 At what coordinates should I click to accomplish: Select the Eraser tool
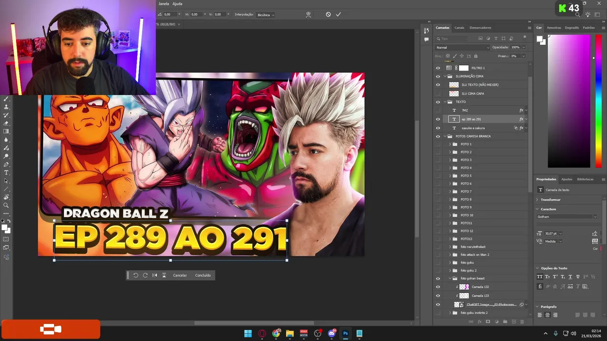(x=6, y=123)
